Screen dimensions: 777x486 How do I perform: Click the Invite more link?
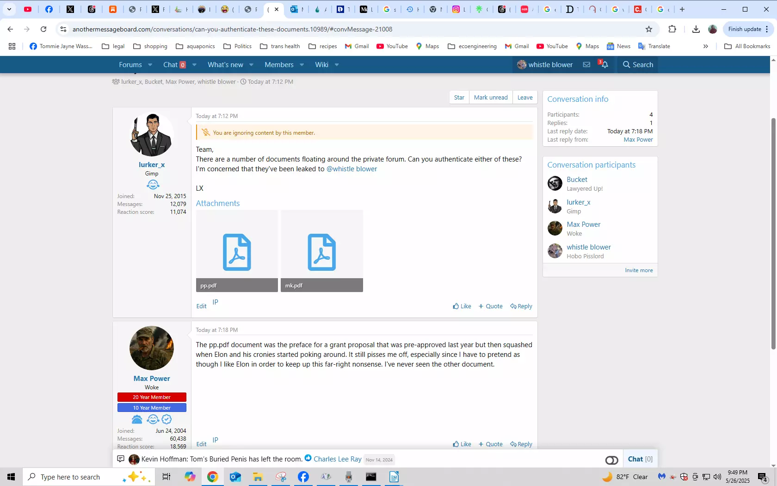pos(639,270)
